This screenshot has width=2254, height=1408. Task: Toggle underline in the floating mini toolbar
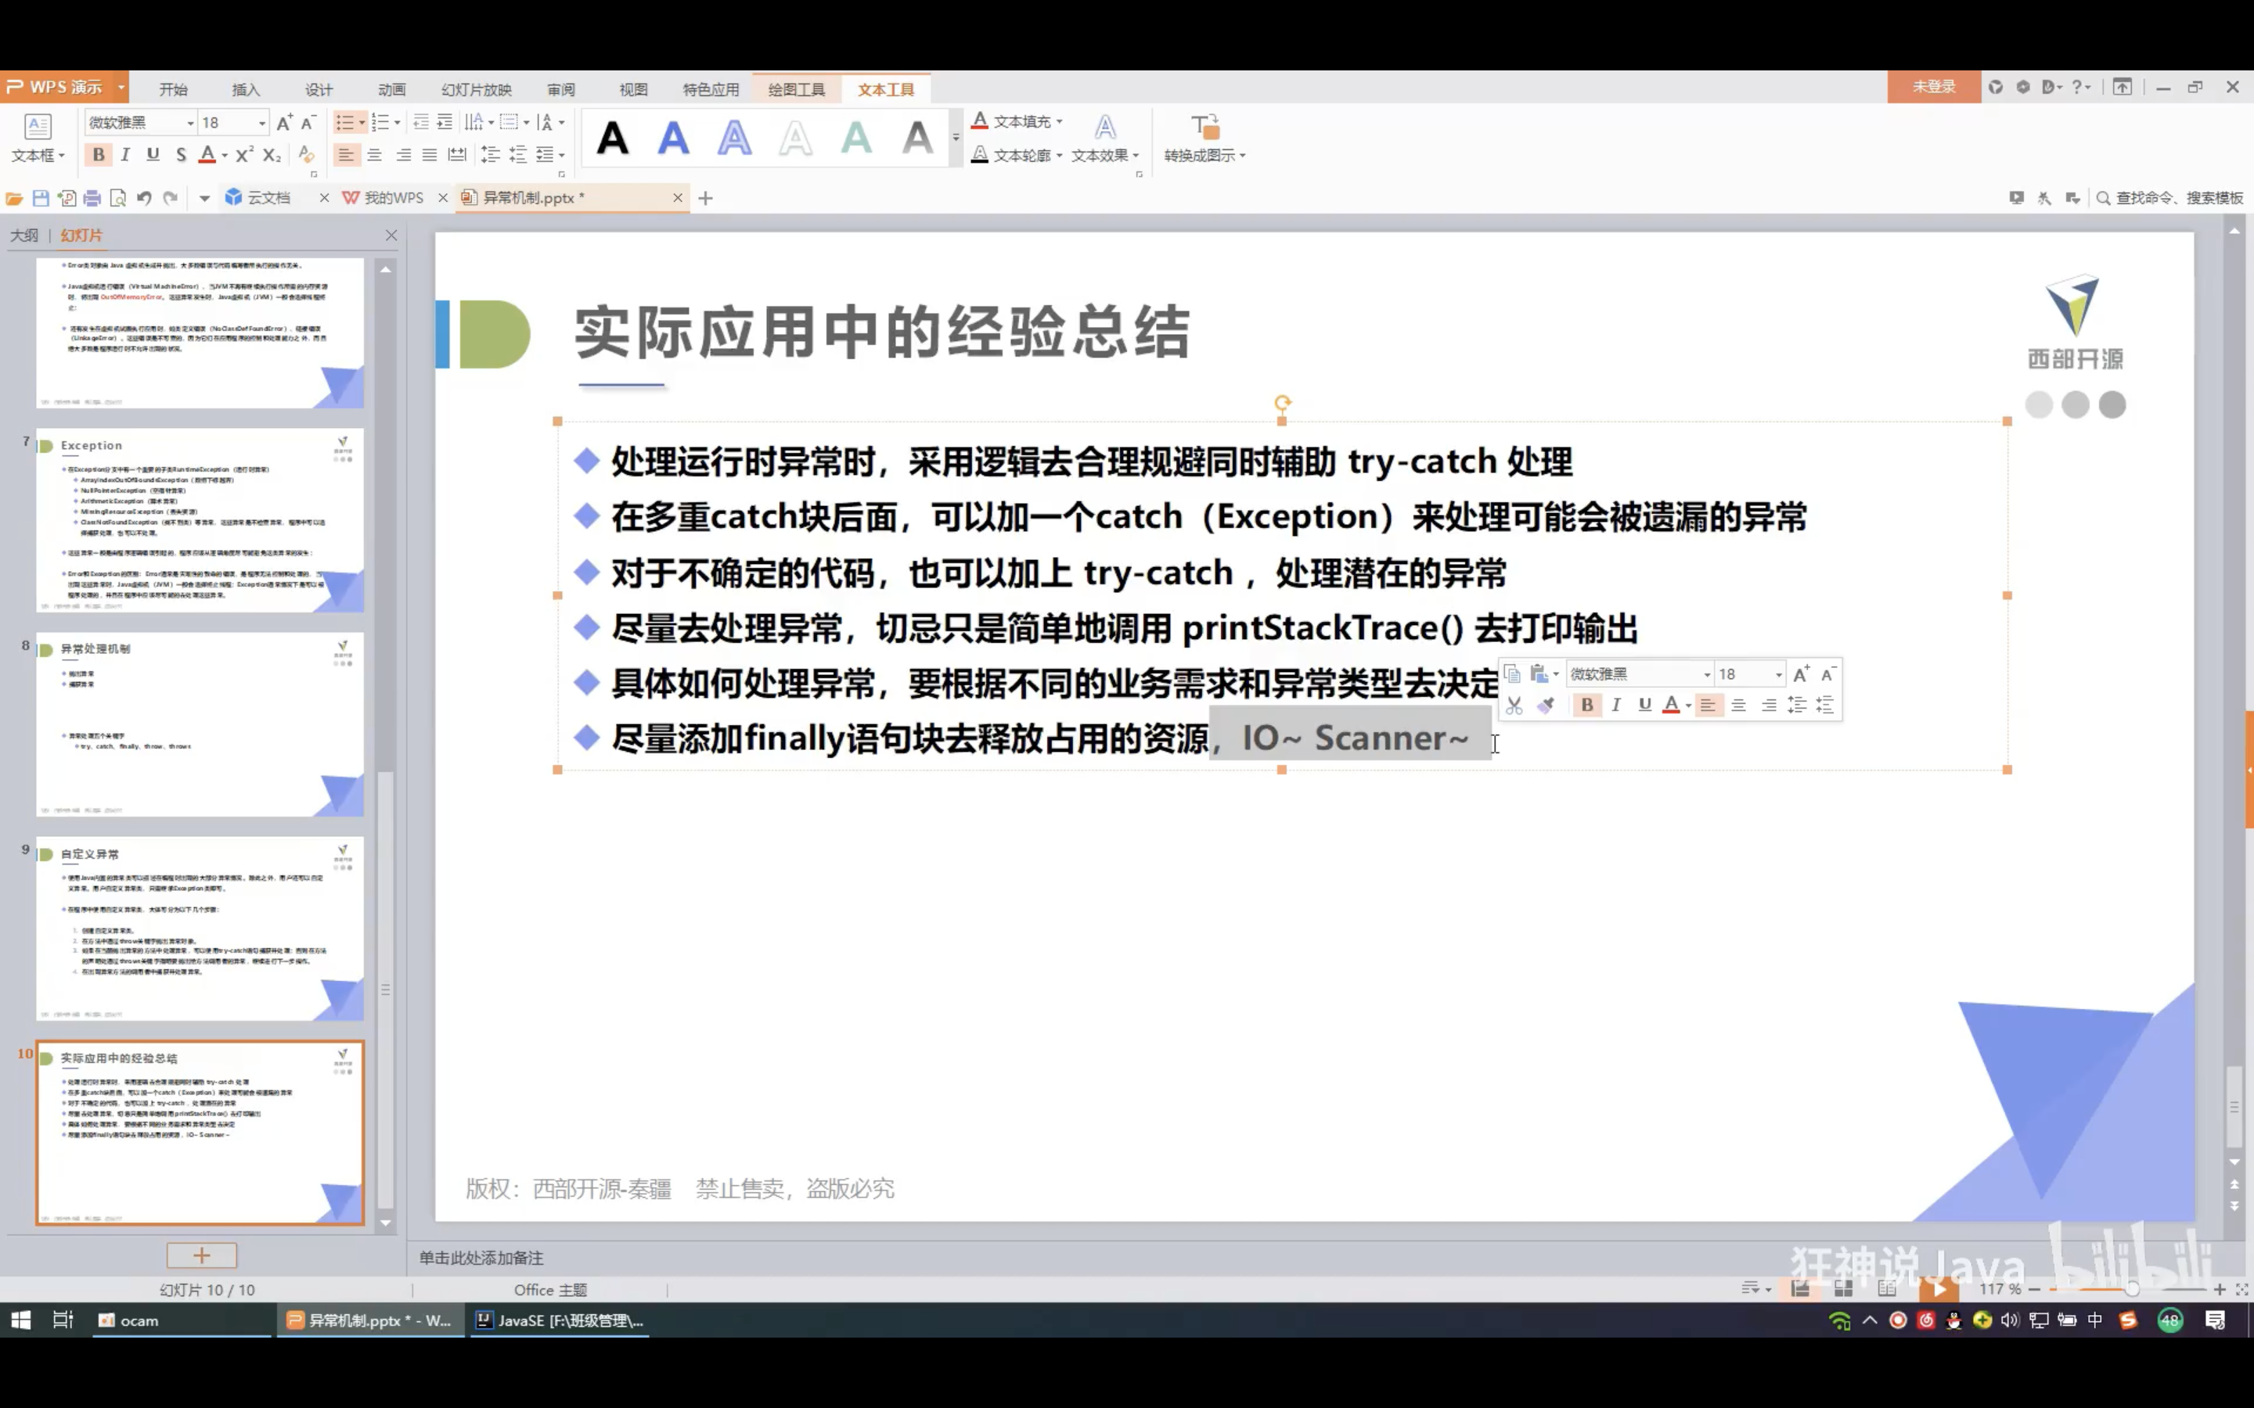coord(1644,705)
